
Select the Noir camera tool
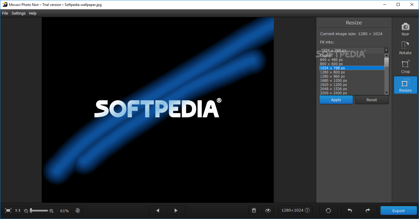point(405,29)
